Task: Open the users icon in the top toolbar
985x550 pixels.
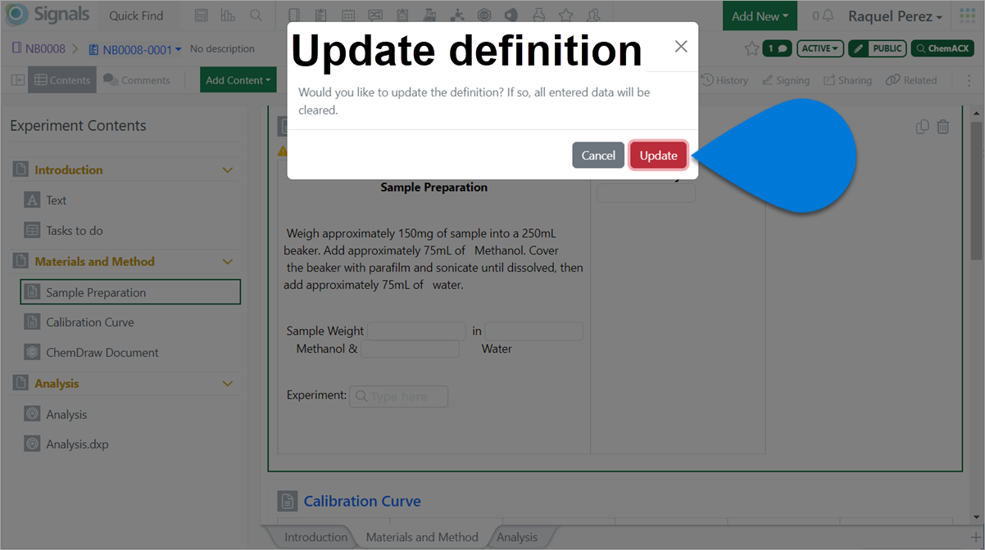Action: pyautogui.click(x=592, y=14)
